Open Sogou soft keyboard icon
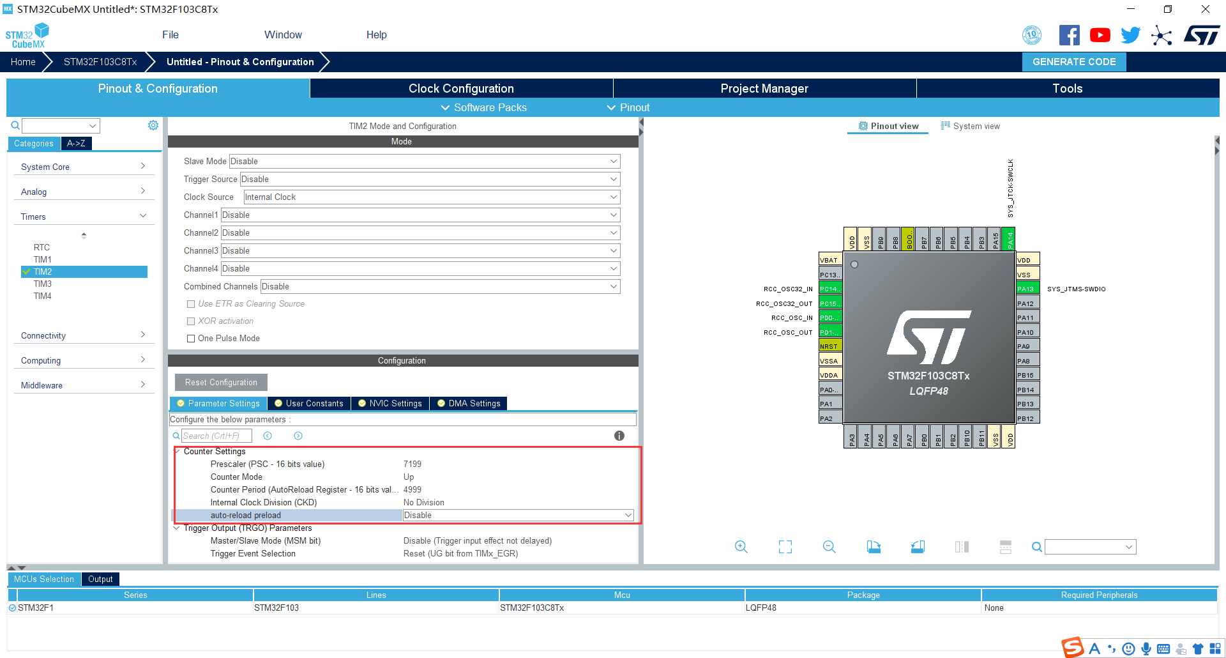 (1163, 649)
